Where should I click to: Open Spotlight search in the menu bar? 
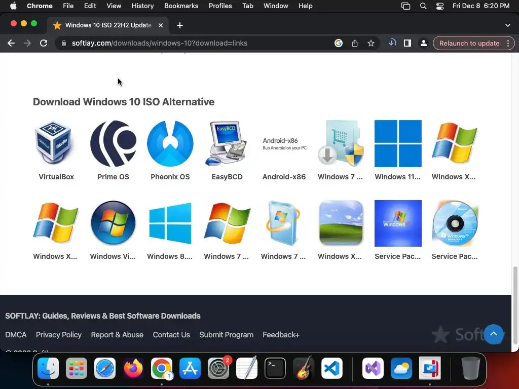[x=423, y=6]
